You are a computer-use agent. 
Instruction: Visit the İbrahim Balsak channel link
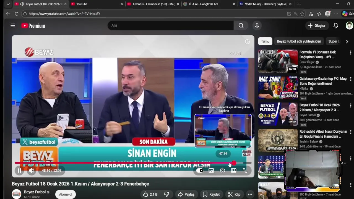tap(309, 142)
